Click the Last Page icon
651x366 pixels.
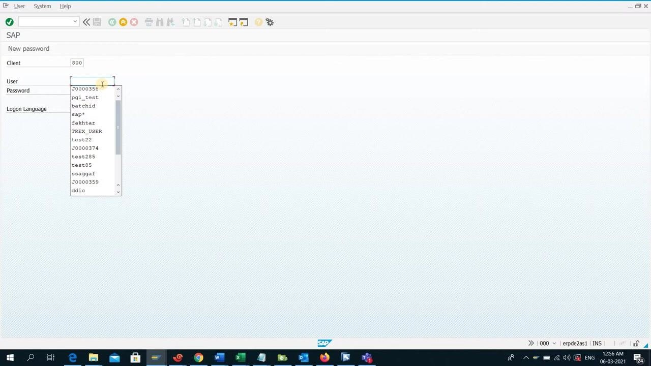point(218,22)
